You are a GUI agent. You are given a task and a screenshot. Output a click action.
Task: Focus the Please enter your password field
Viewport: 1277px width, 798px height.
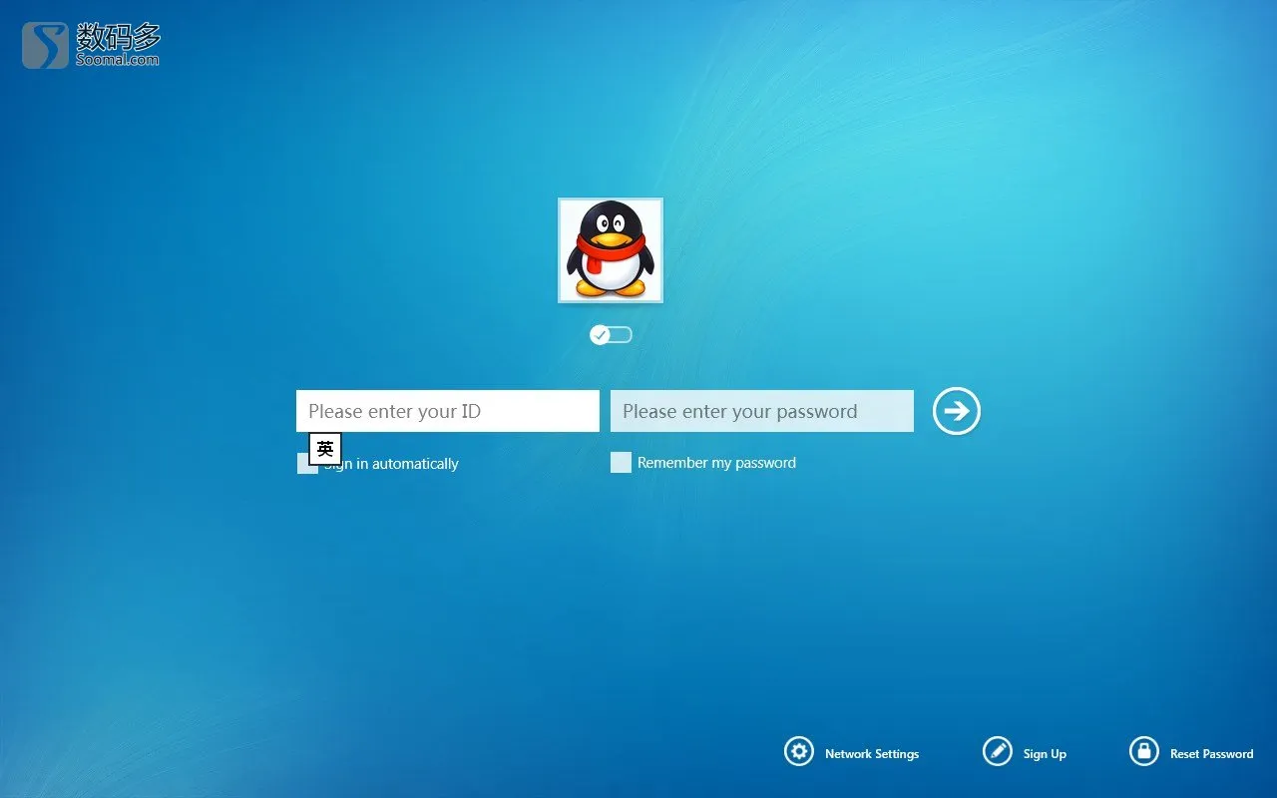[x=762, y=411]
